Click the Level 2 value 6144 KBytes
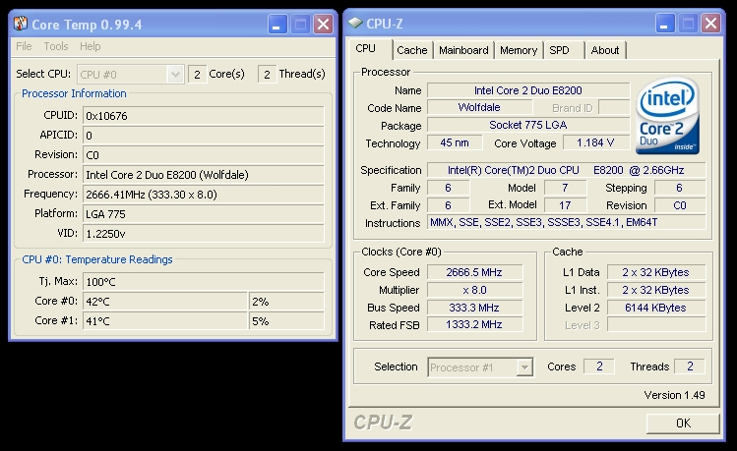 [656, 308]
